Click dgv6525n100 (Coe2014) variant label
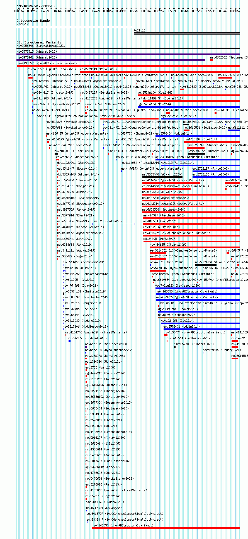The width and height of the screenshot is (248, 539). click(155, 104)
